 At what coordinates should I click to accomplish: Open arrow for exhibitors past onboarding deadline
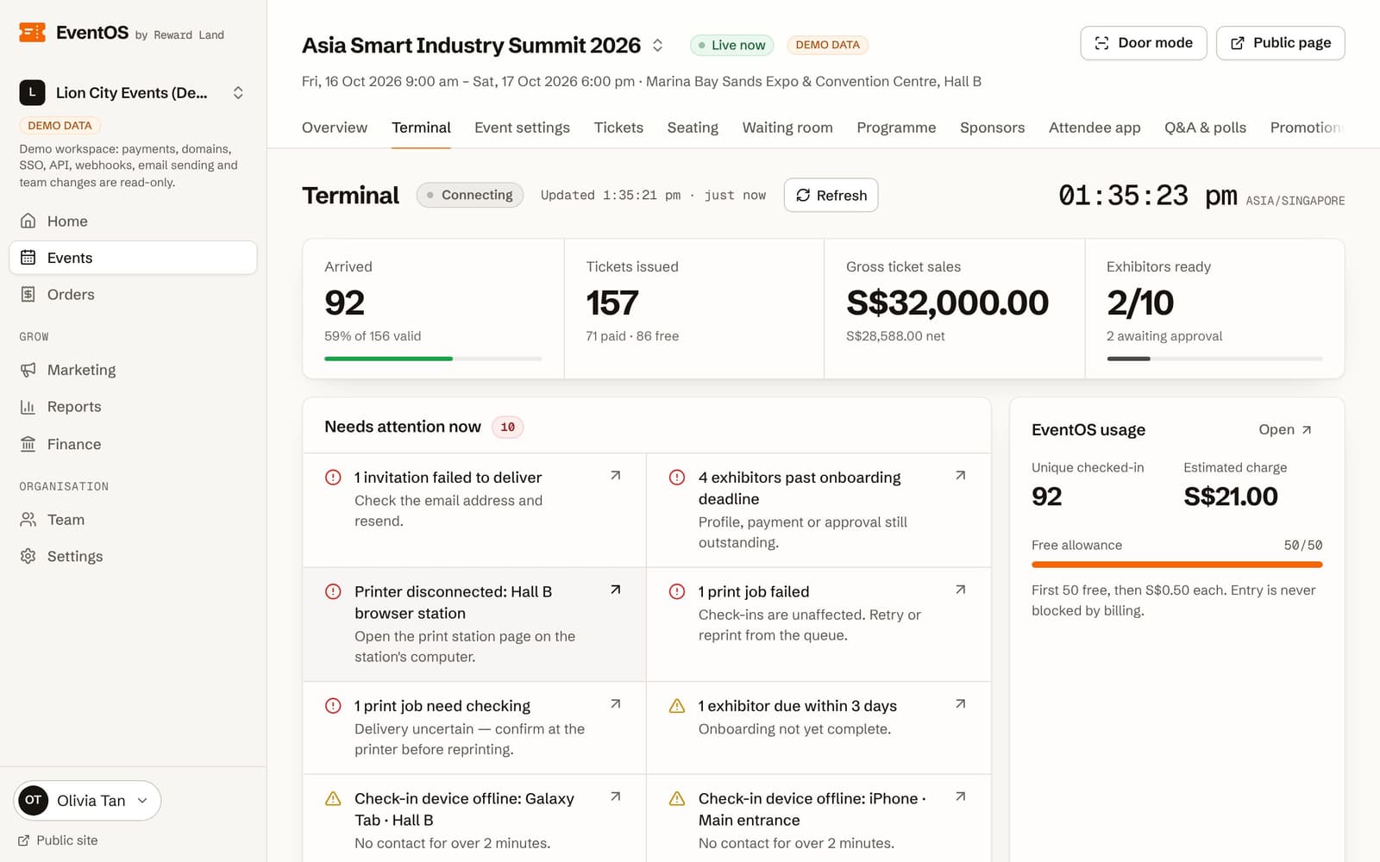(x=961, y=475)
